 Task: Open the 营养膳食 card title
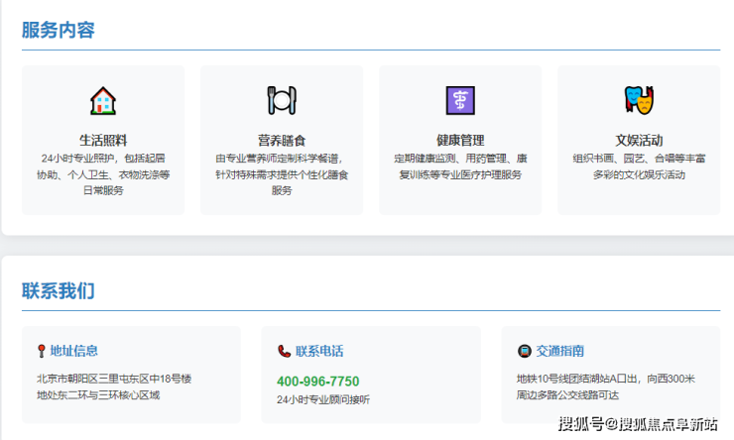pyautogui.click(x=282, y=140)
